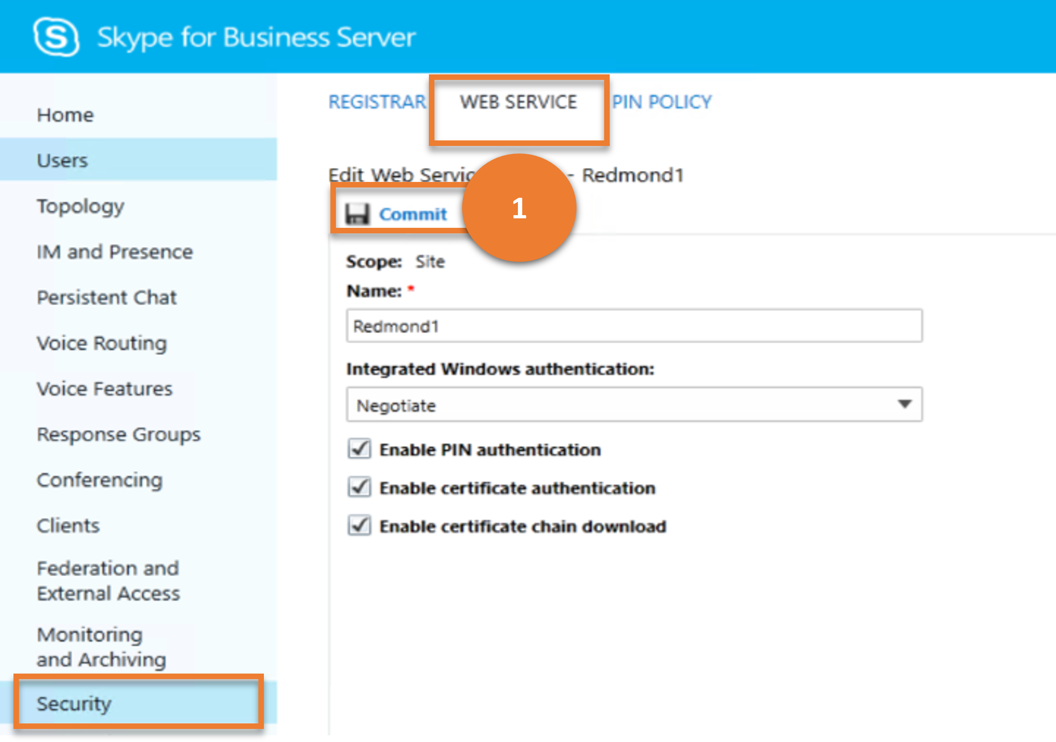Select the Web Service tab
This screenshot has height=742, width=1056.
pos(518,102)
